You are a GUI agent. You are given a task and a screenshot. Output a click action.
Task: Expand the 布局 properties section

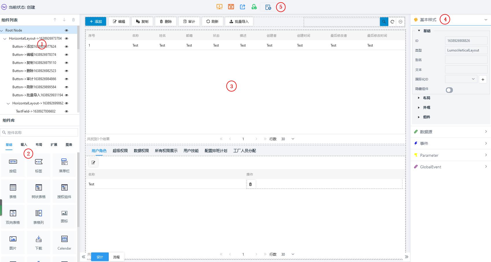[x=419, y=98]
